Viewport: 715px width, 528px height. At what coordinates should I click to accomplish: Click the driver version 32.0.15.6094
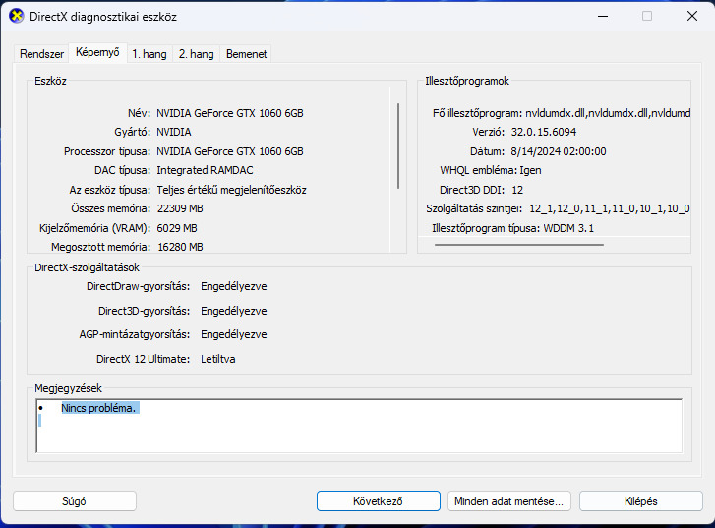coord(544,132)
